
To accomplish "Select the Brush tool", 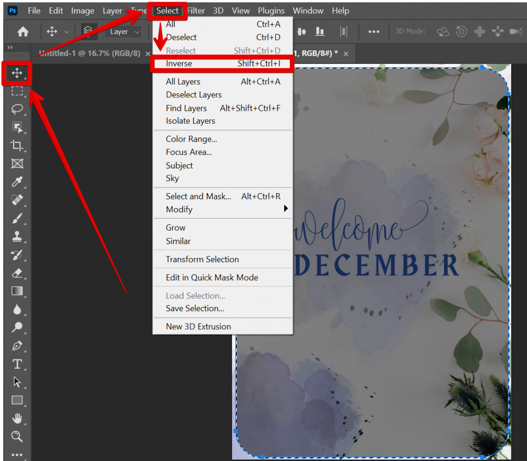I will click(x=17, y=218).
